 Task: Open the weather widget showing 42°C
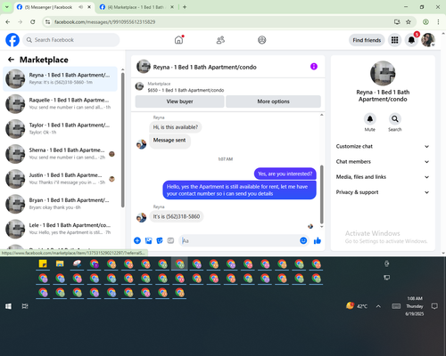pyautogui.click(x=357, y=306)
